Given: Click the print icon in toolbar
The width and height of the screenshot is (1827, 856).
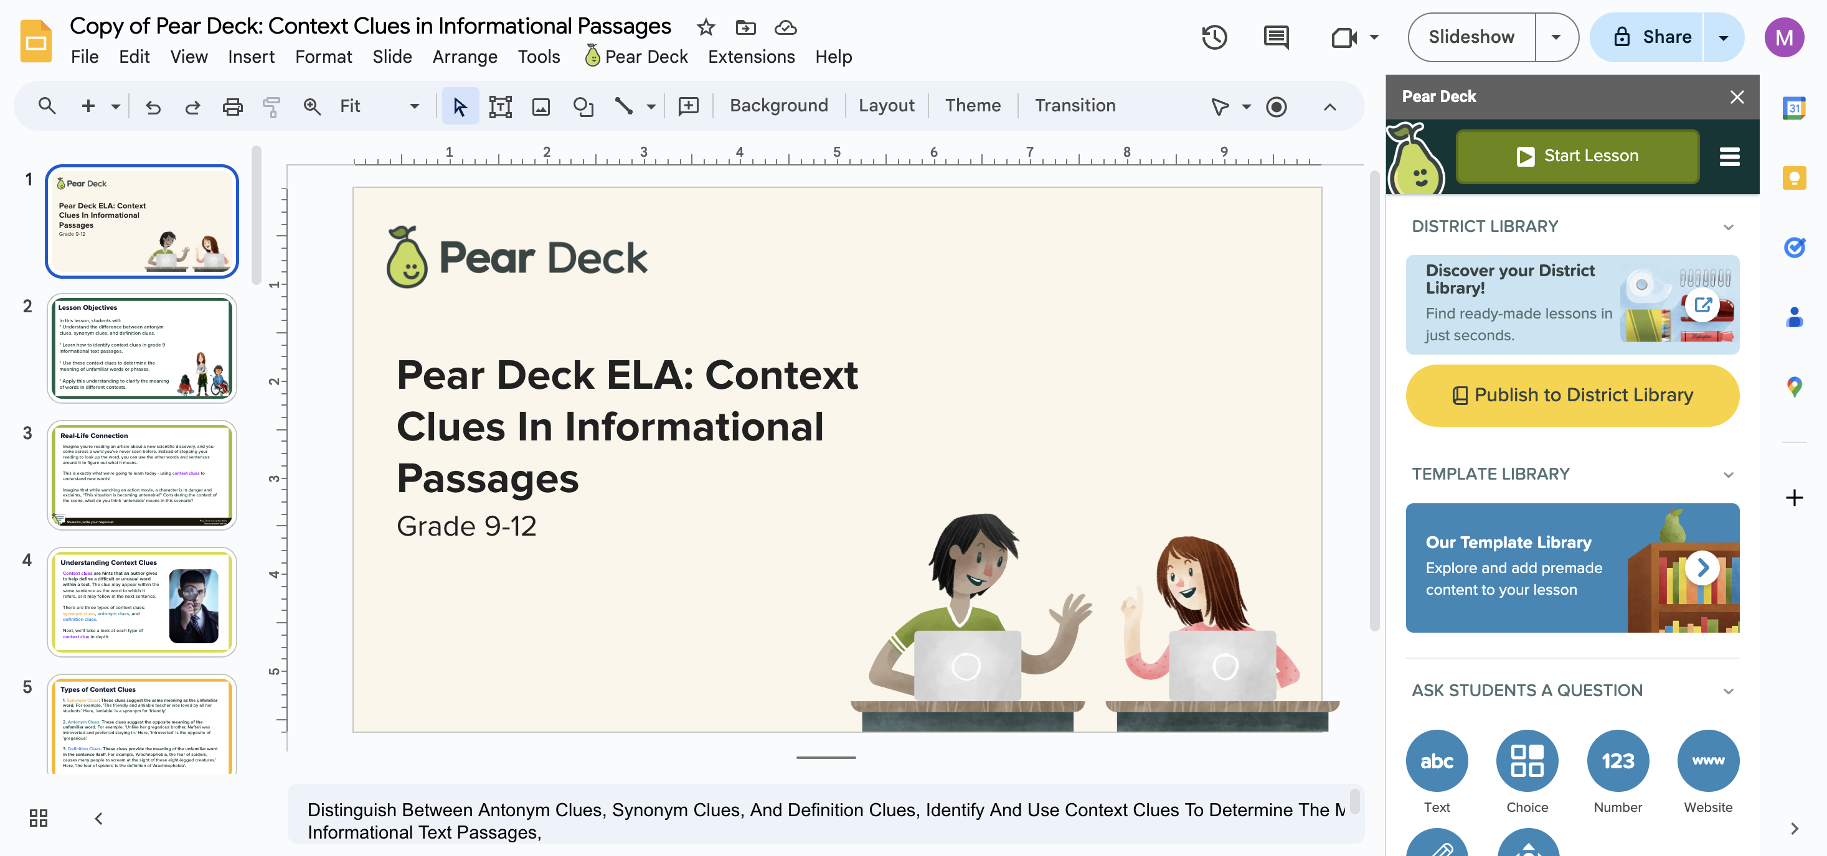Looking at the screenshot, I should [233, 106].
